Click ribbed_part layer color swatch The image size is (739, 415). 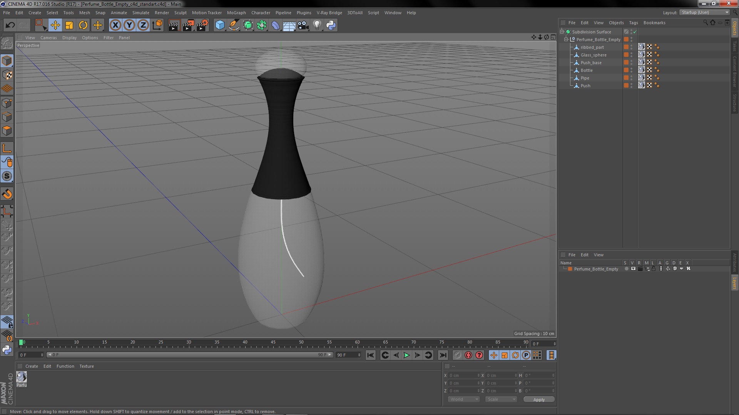626,47
